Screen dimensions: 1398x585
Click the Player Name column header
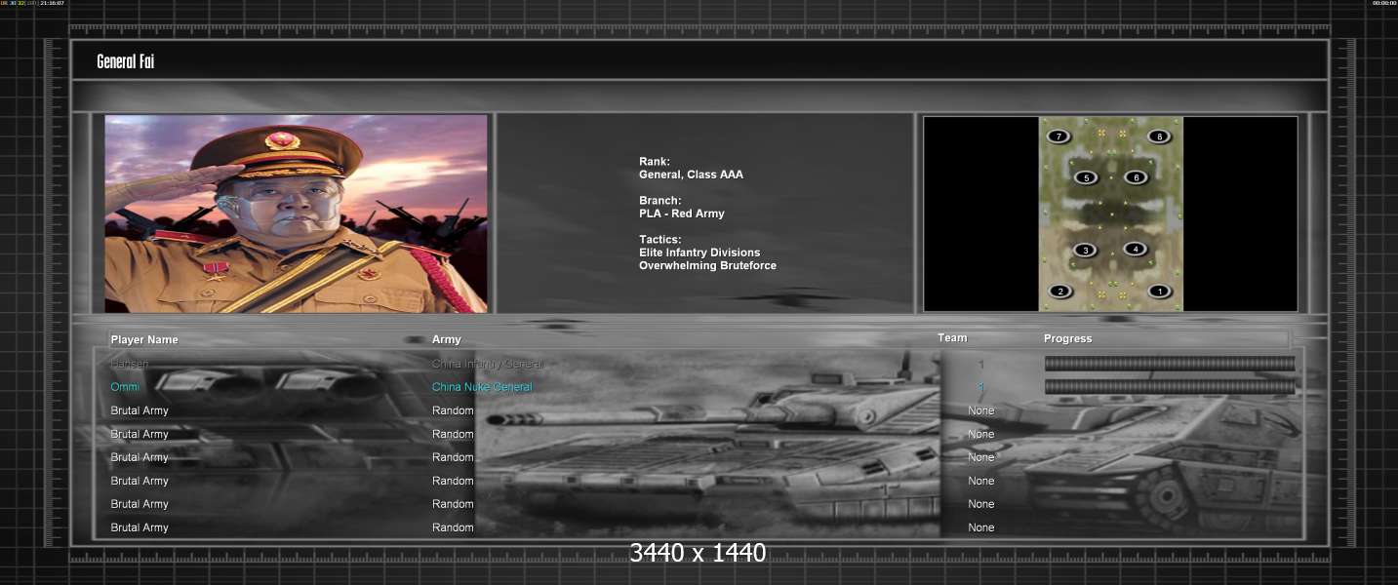tap(144, 339)
